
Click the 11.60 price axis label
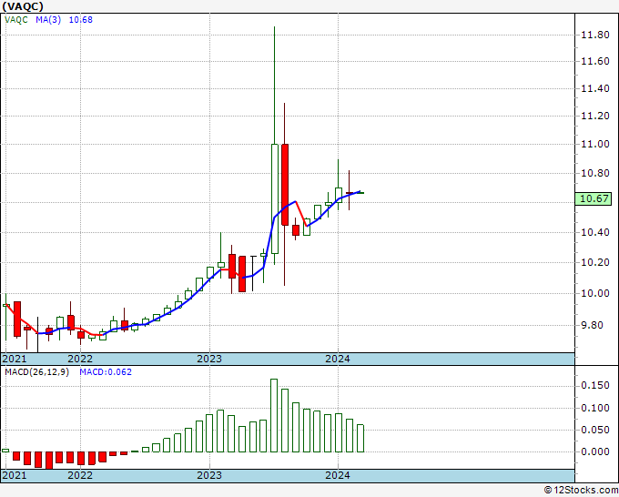pos(595,61)
